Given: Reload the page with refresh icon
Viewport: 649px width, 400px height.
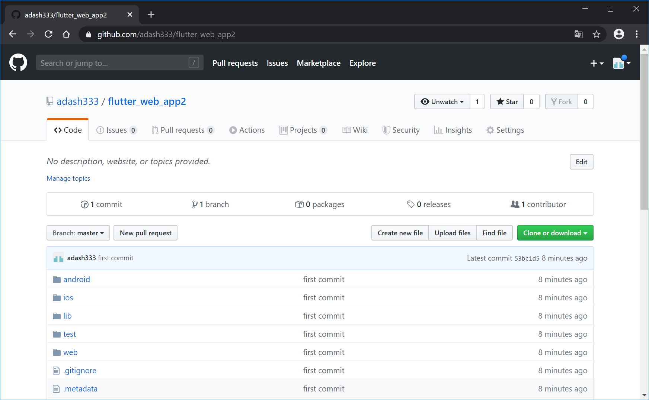Looking at the screenshot, I should (x=48, y=34).
